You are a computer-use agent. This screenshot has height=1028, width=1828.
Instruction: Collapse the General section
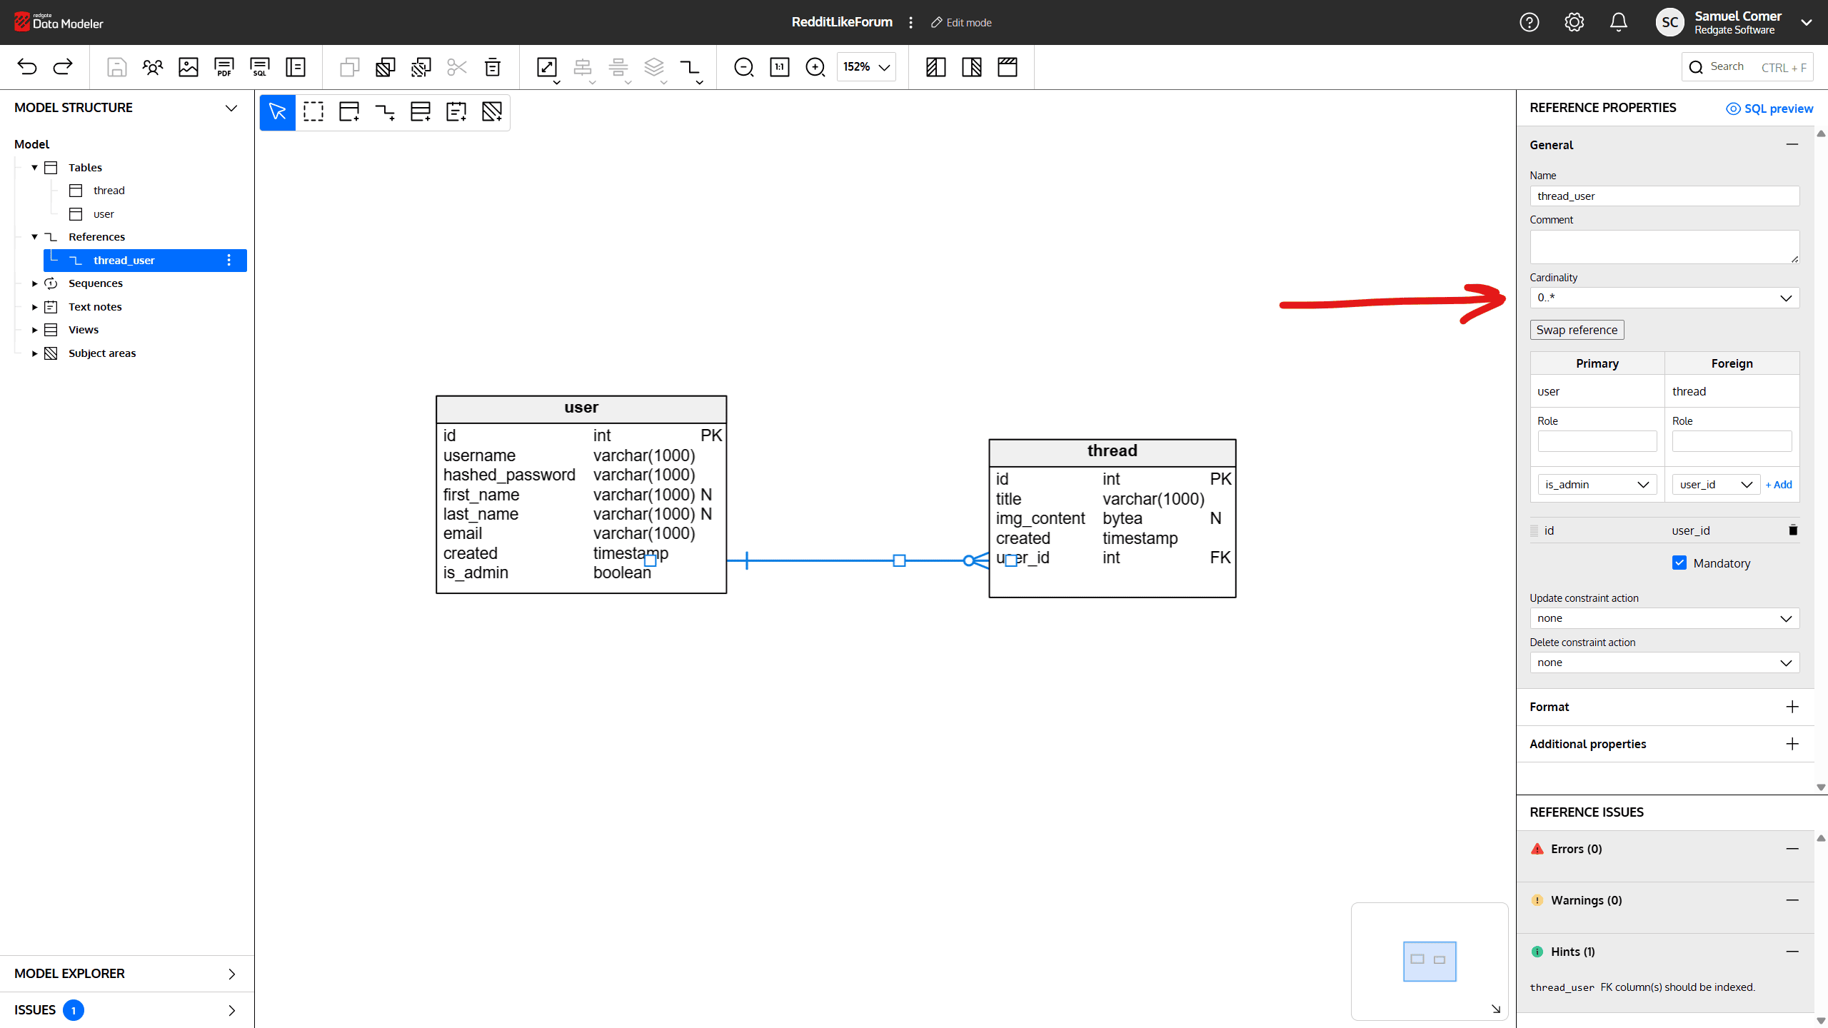[1792, 145]
